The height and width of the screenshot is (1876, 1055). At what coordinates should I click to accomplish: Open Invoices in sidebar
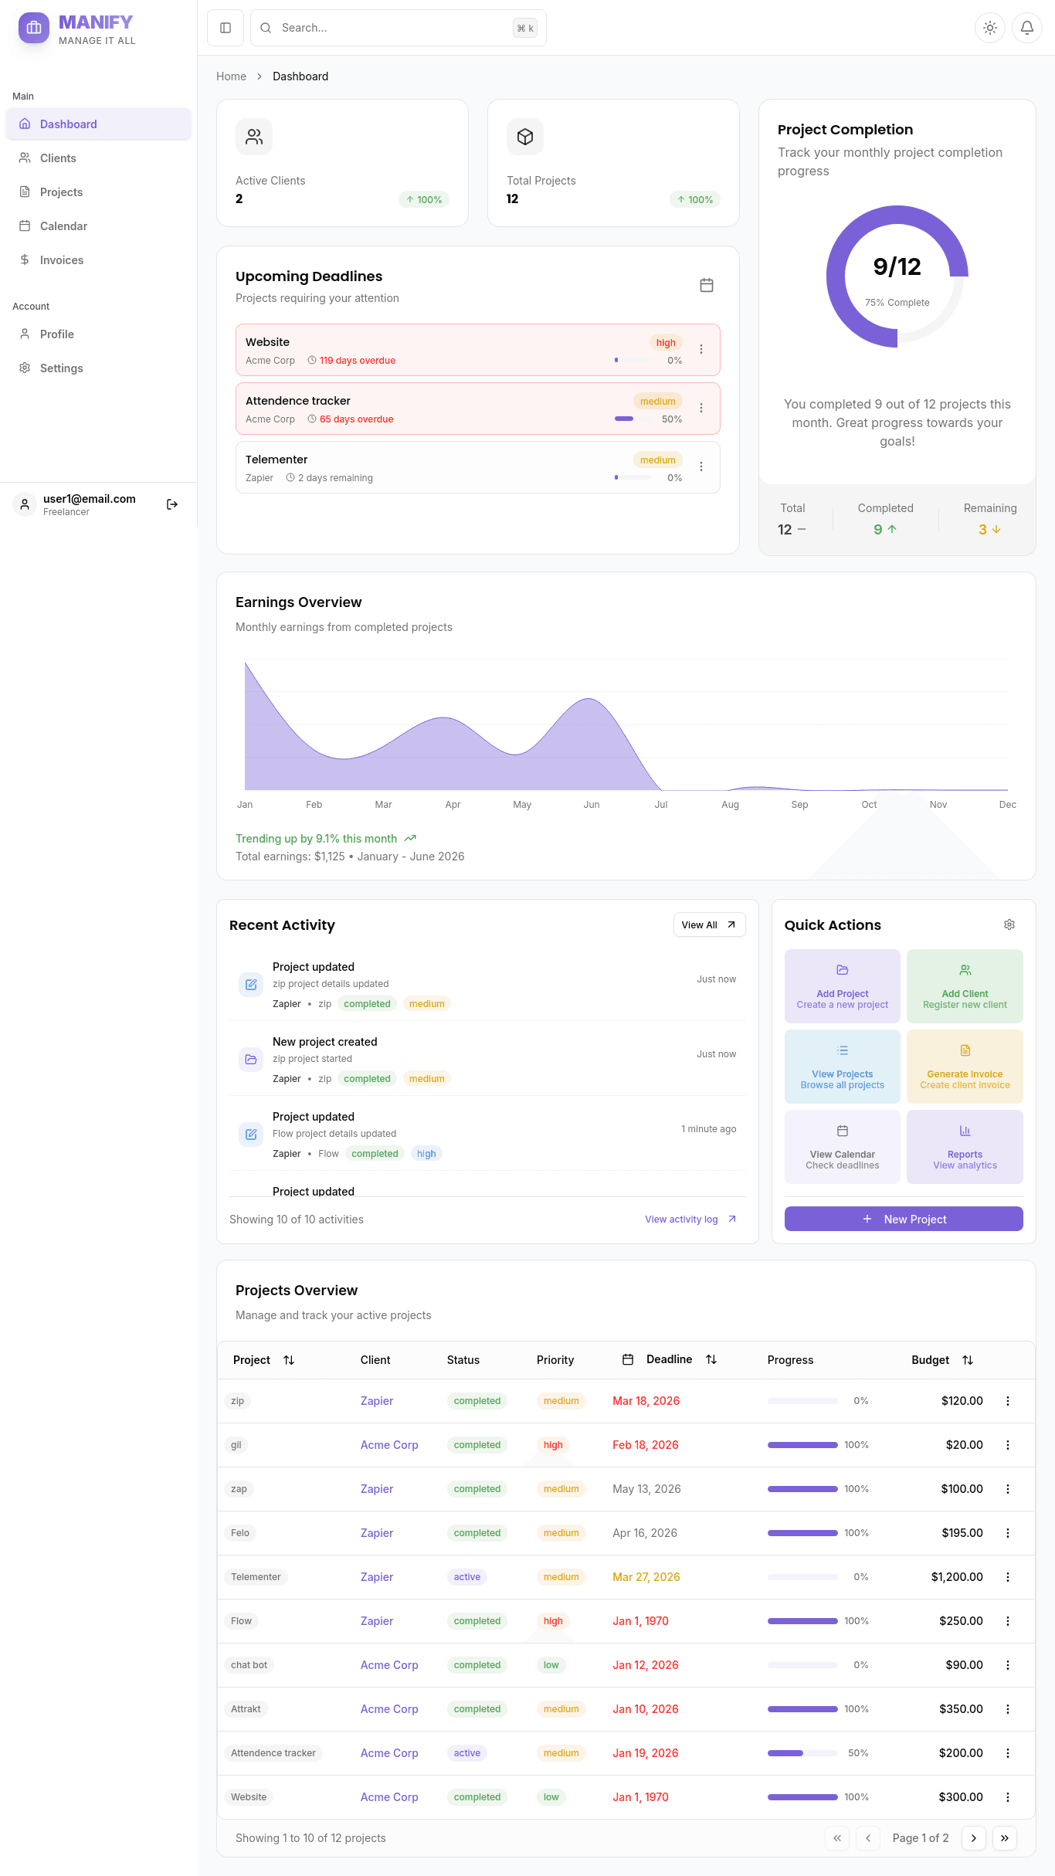point(98,260)
